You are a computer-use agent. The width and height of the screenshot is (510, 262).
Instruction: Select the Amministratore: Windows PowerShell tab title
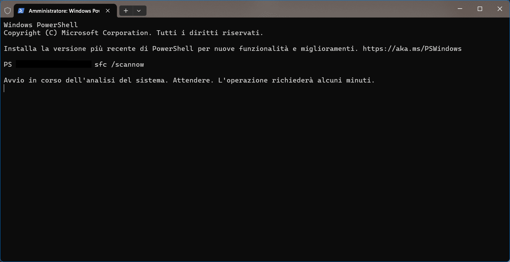(x=64, y=11)
